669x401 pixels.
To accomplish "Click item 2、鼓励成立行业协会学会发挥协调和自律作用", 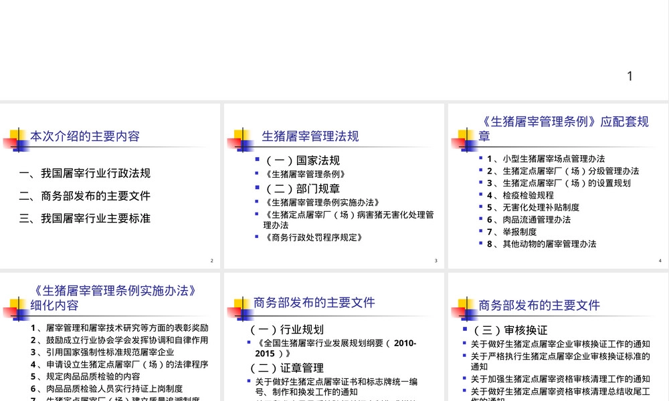I will tap(120, 340).
